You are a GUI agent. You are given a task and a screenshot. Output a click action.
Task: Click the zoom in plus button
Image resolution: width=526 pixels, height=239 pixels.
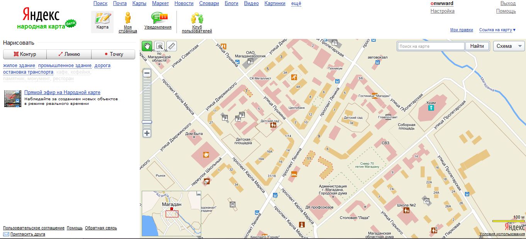147,133
